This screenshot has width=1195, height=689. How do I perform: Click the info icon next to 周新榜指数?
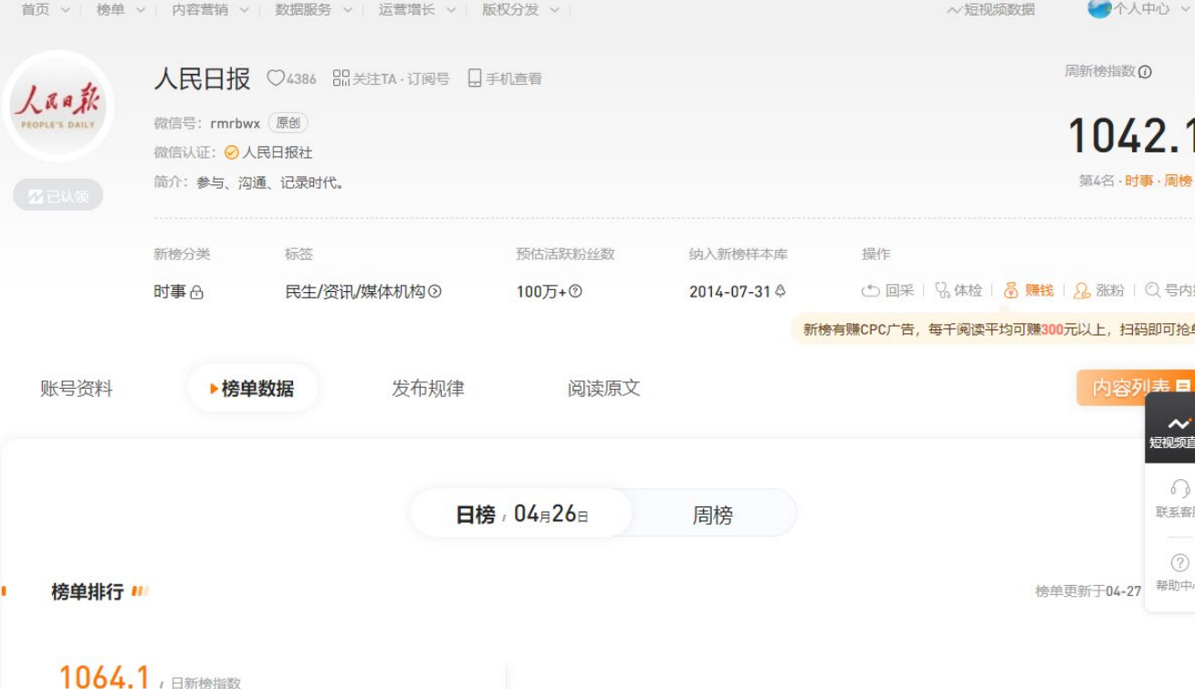coord(1145,72)
